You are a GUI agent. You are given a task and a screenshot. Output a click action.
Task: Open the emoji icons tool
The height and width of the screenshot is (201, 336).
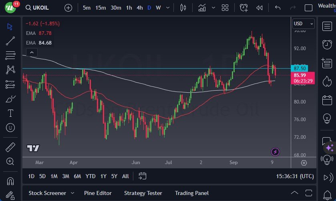11,128
